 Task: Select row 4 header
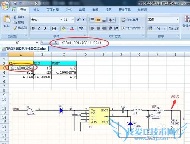click(4, 73)
